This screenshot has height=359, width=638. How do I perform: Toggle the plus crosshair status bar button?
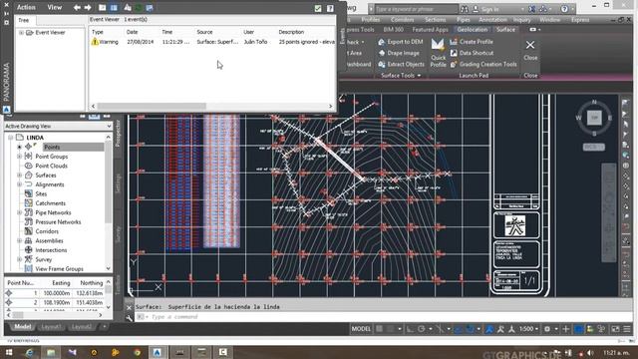[566, 329]
